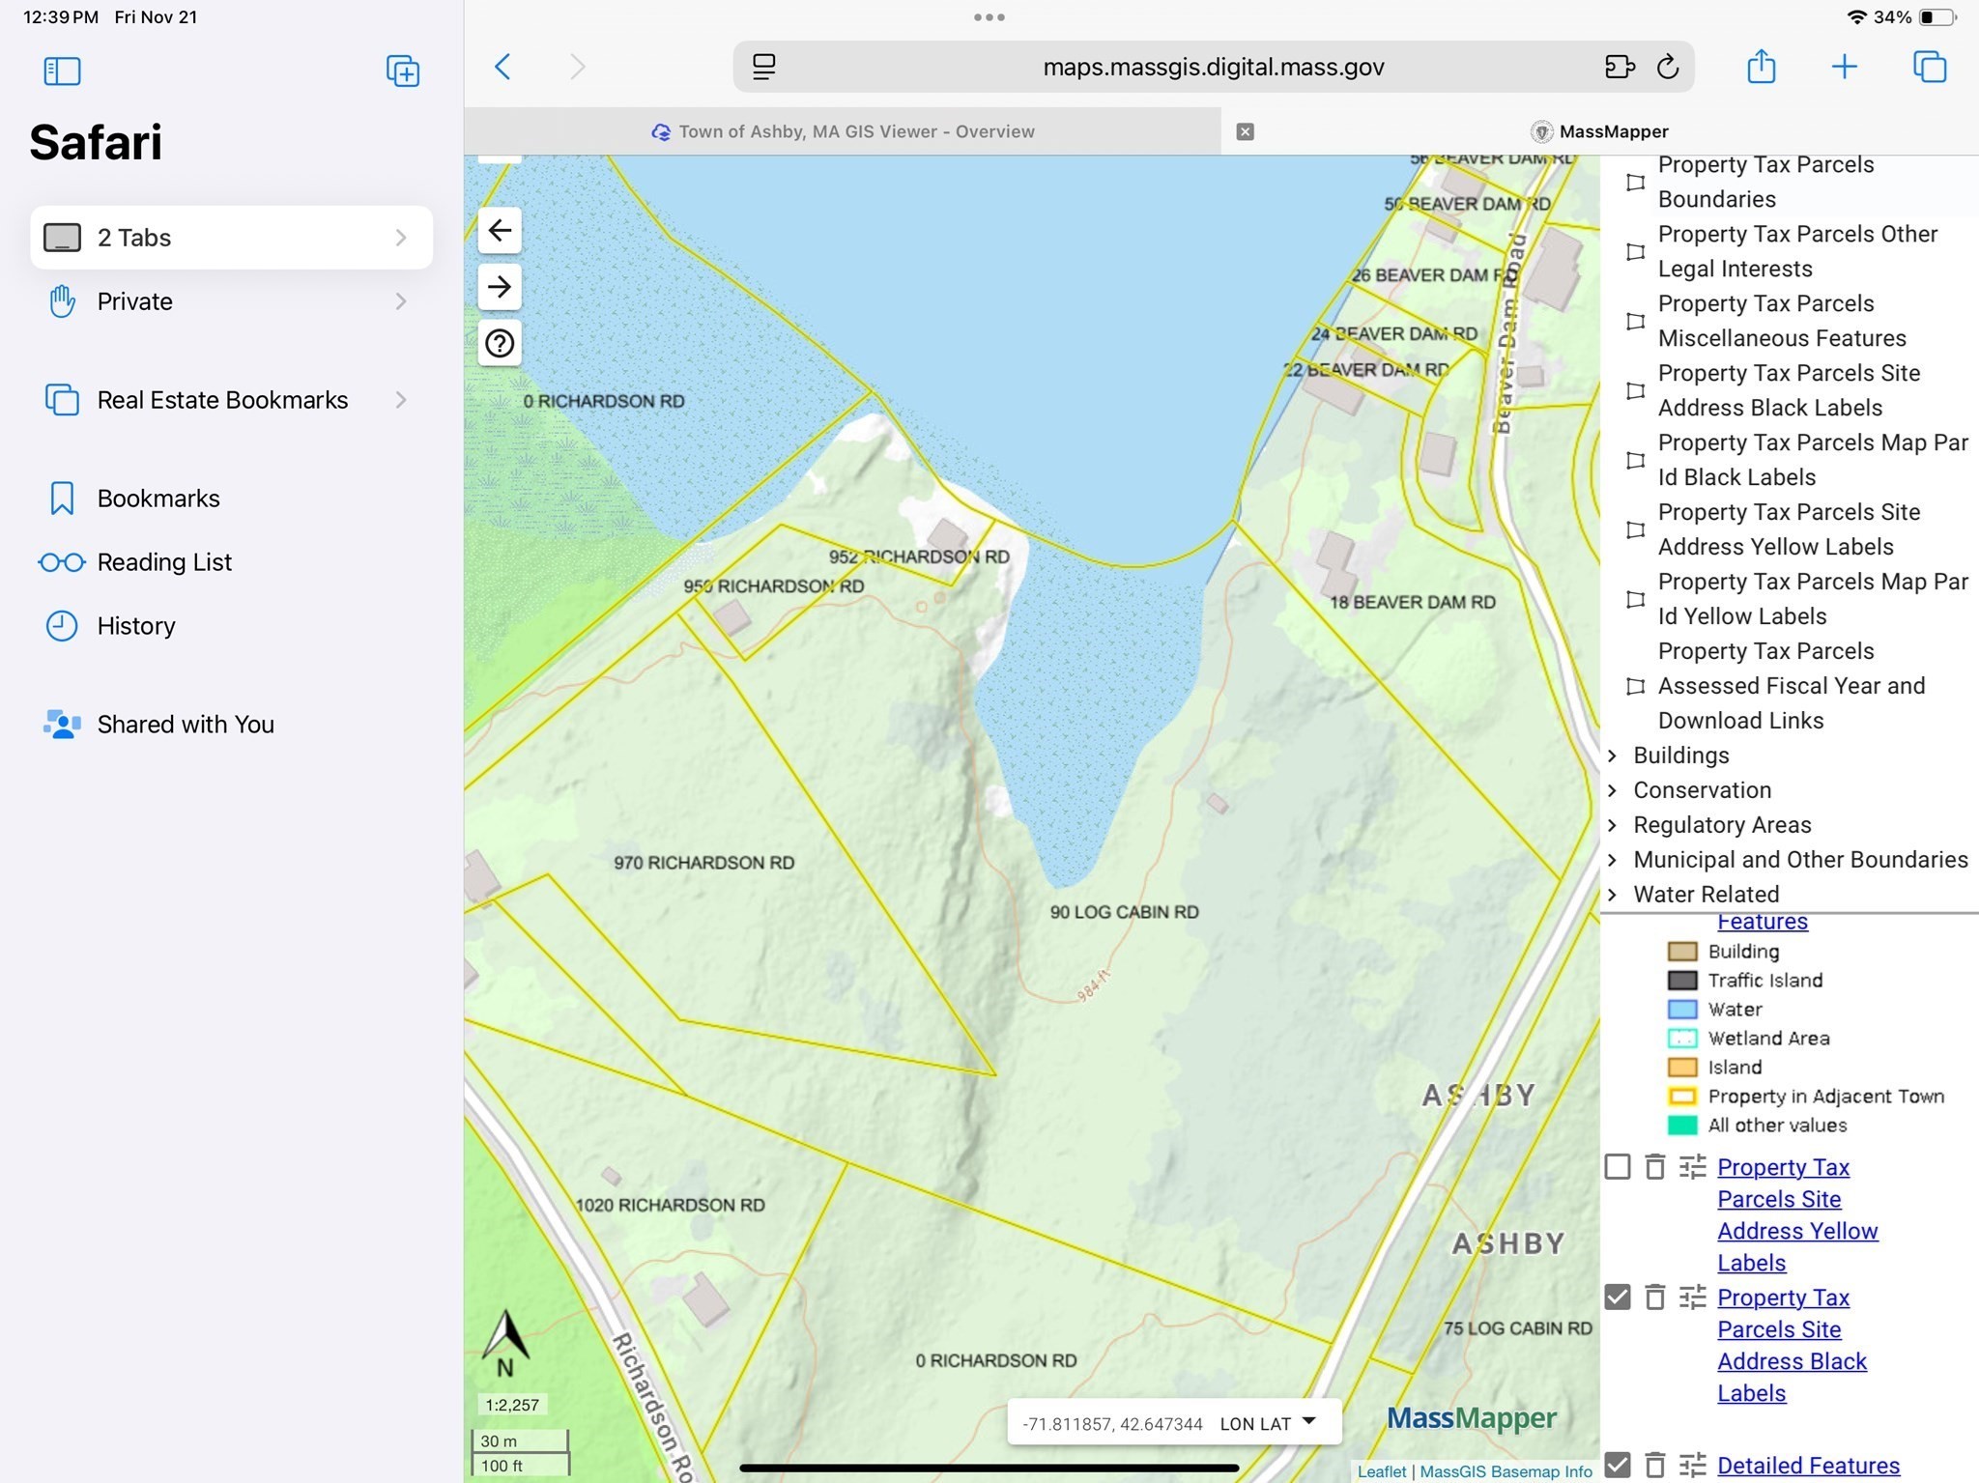Screen dimensions: 1979x1483
Task: Click the Detailed Features layer link
Action: coord(1808,1465)
